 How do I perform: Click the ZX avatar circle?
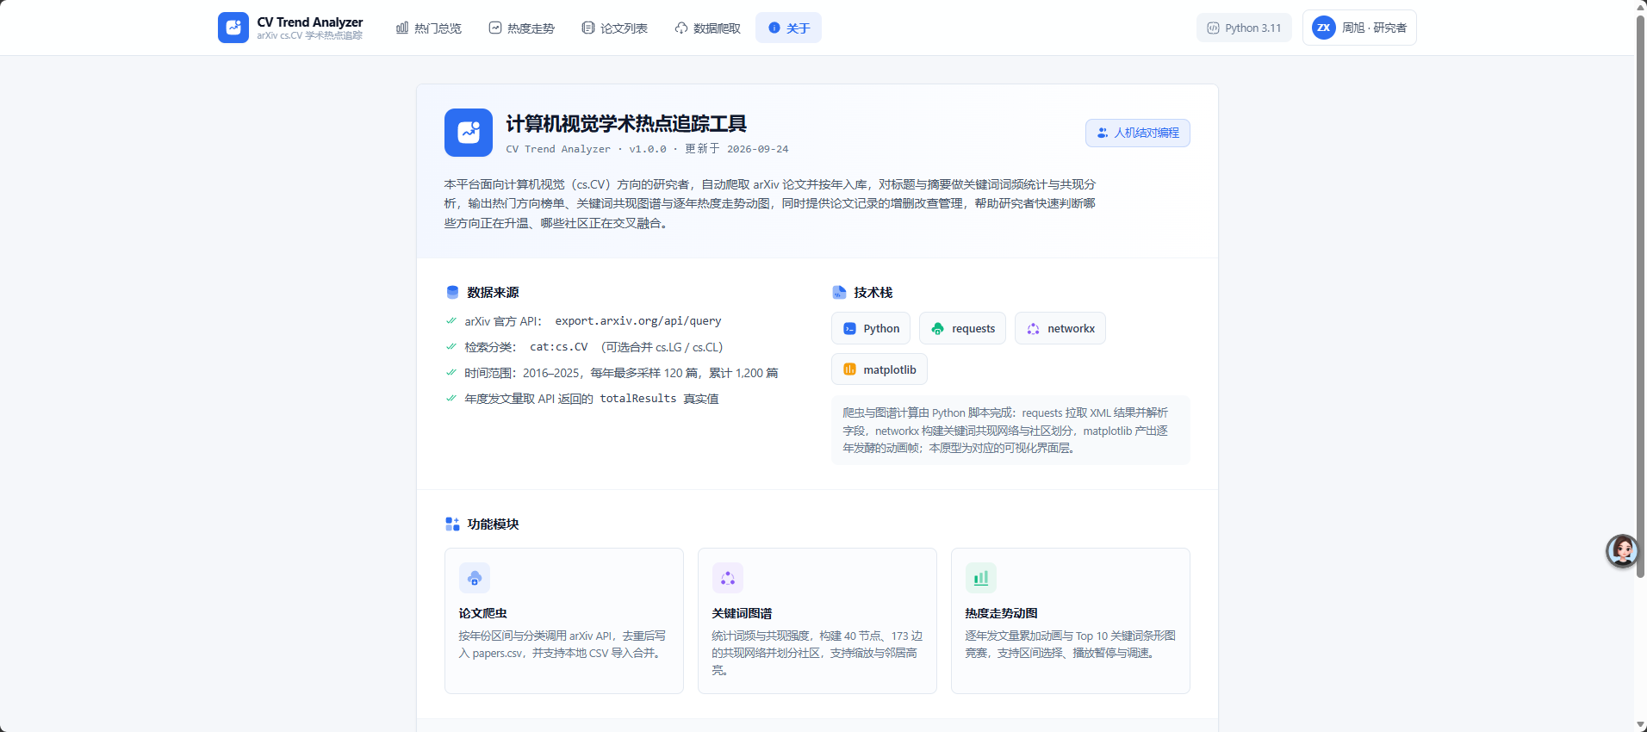pyautogui.click(x=1324, y=28)
